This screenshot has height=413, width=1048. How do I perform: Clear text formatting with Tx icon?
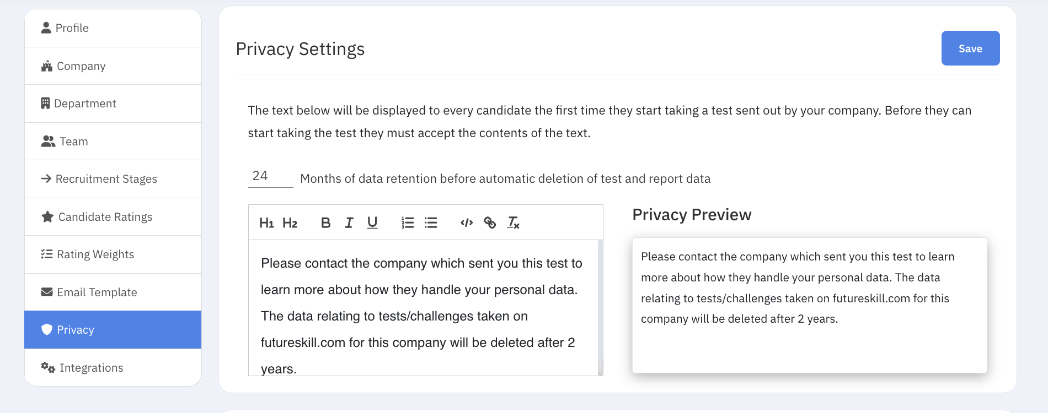513,223
